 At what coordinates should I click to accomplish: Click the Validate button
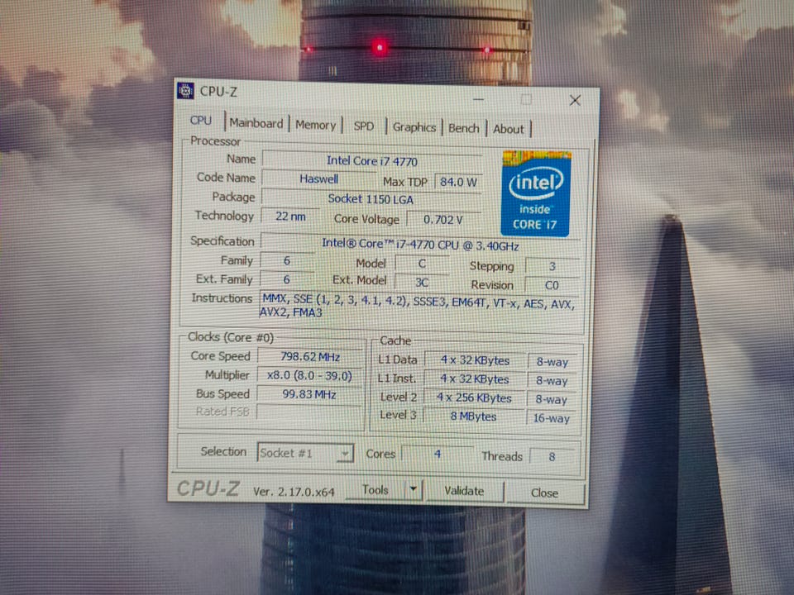click(x=464, y=491)
